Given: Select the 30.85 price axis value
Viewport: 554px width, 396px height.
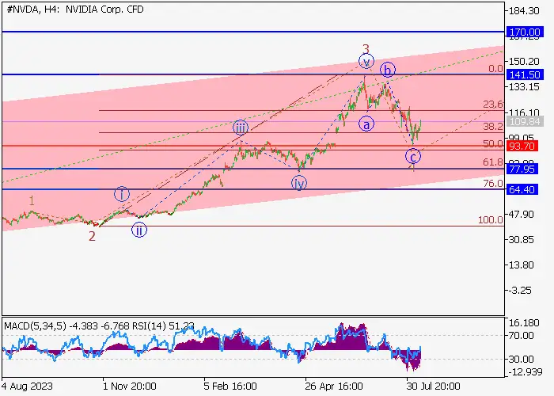Looking at the screenshot, I should coord(522,240).
